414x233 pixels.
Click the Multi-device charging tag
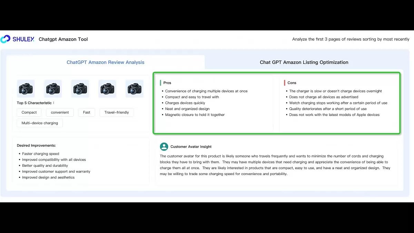pos(40,123)
